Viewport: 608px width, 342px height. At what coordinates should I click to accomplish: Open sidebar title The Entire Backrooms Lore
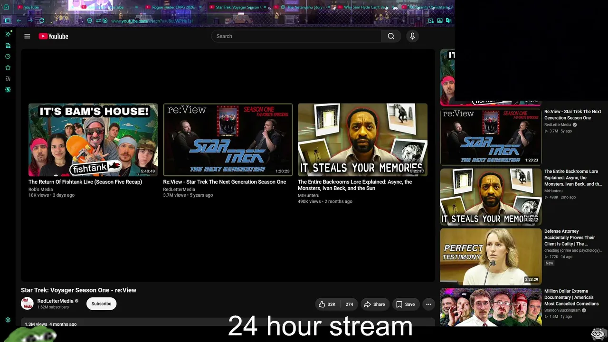(573, 178)
